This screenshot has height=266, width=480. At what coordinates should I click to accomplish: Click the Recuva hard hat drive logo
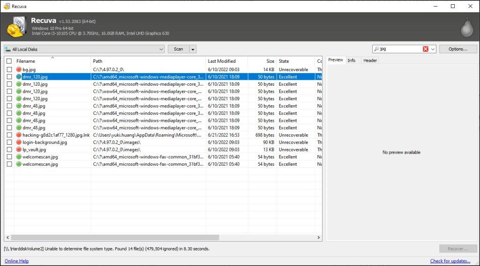click(17, 27)
